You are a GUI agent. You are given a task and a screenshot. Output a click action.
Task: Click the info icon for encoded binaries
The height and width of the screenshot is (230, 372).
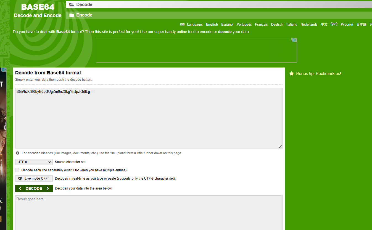pyautogui.click(x=18, y=153)
